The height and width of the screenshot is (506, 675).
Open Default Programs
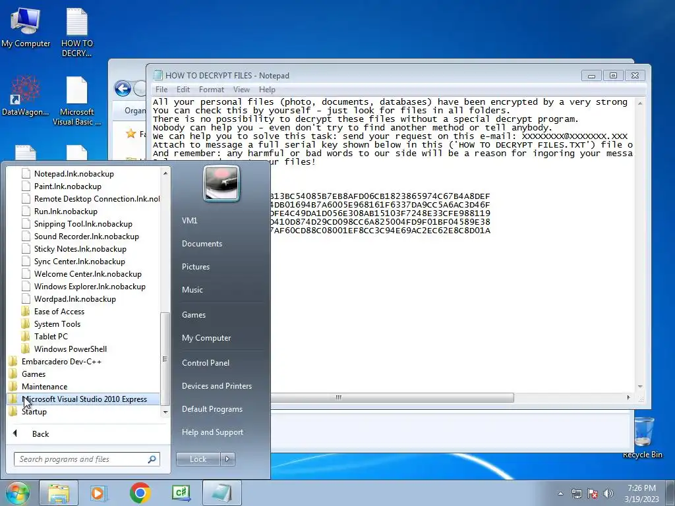[212, 409]
